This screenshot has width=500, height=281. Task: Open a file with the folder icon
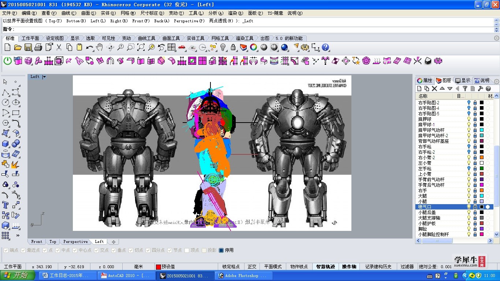pos(18,47)
